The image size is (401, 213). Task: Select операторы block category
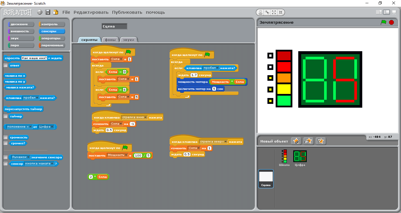coord(52,38)
